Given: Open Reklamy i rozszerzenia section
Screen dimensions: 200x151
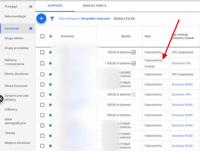Looking at the screenshot, I should click(x=14, y=62).
